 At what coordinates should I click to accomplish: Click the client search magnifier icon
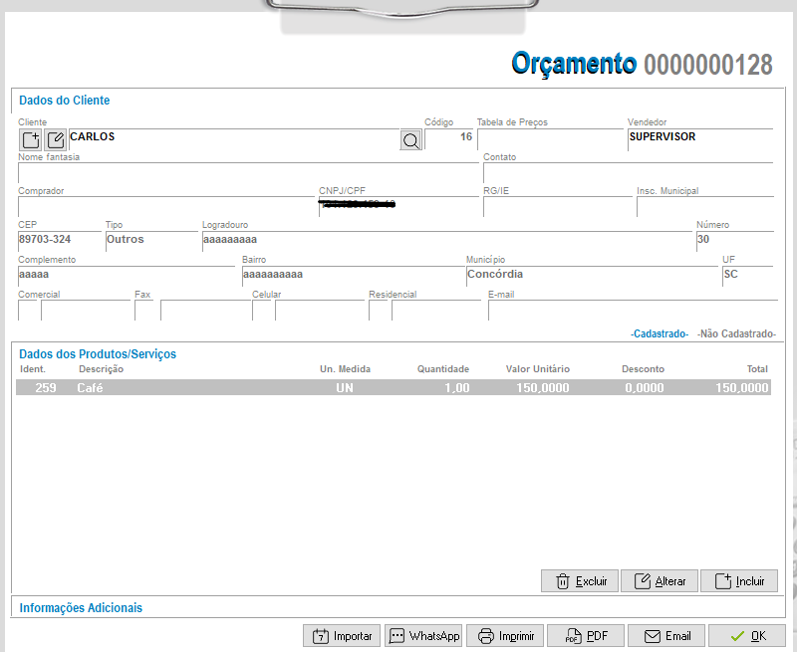410,140
